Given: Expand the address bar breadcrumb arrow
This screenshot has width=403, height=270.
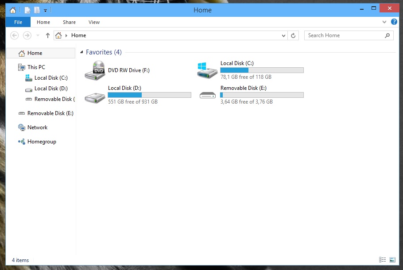Looking at the screenshot, I should point(66,35).
